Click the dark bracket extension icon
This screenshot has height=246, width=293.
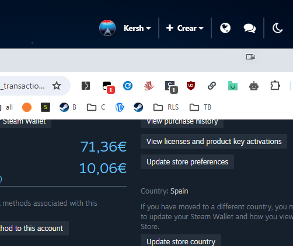click(86, 86)
